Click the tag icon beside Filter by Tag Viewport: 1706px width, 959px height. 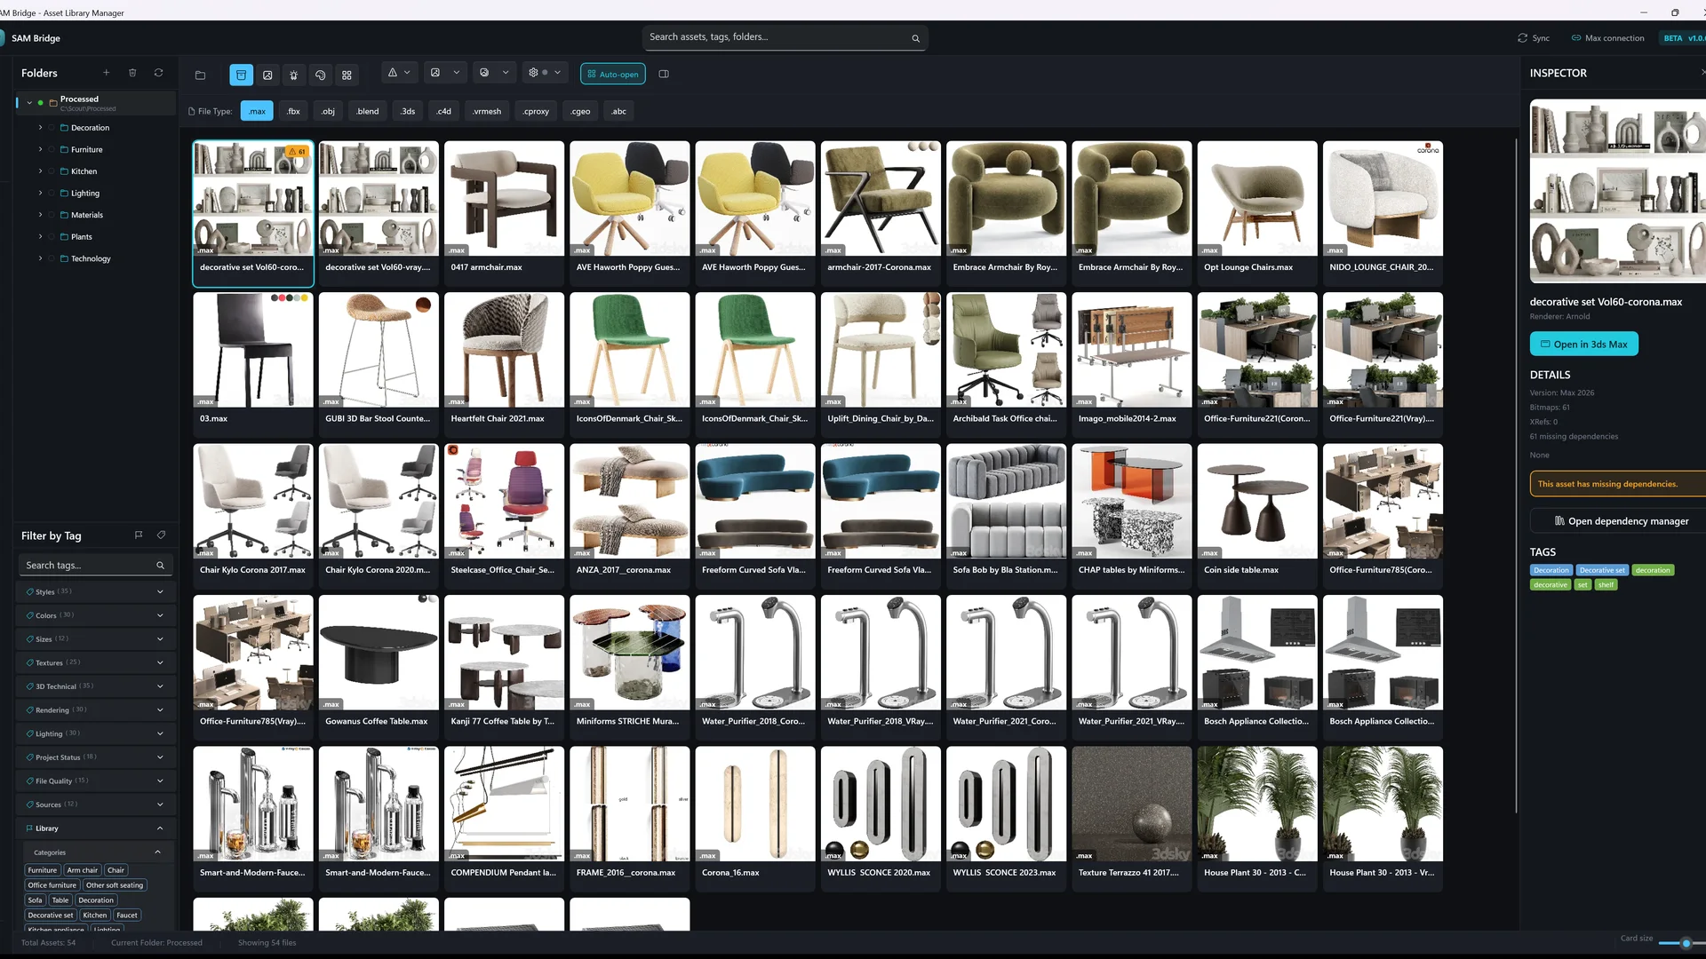point(161,535)
